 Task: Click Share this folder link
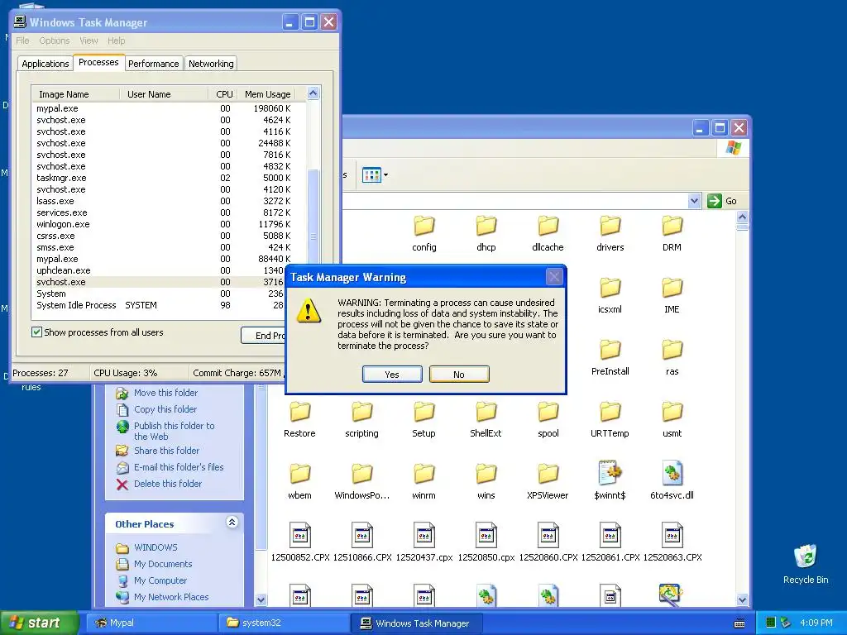coord(166,451)
